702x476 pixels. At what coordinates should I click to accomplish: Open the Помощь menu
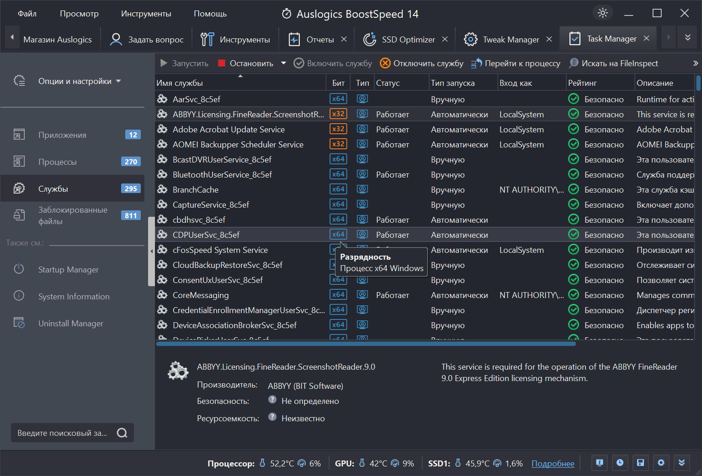(210, 14)
